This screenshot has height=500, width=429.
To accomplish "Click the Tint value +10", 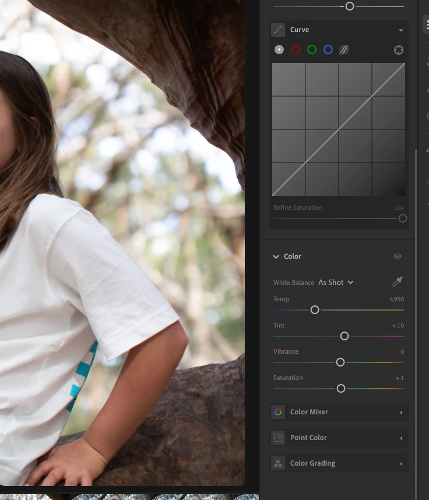I will (398, 326).
